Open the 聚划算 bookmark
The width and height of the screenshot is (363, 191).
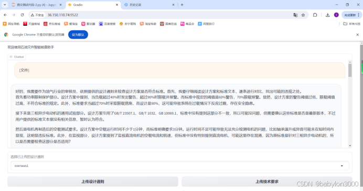pyautogui.click(x=88, y=24)
